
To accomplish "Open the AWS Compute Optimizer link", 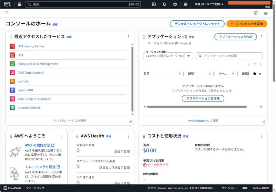I will click(x=34, y=99).
